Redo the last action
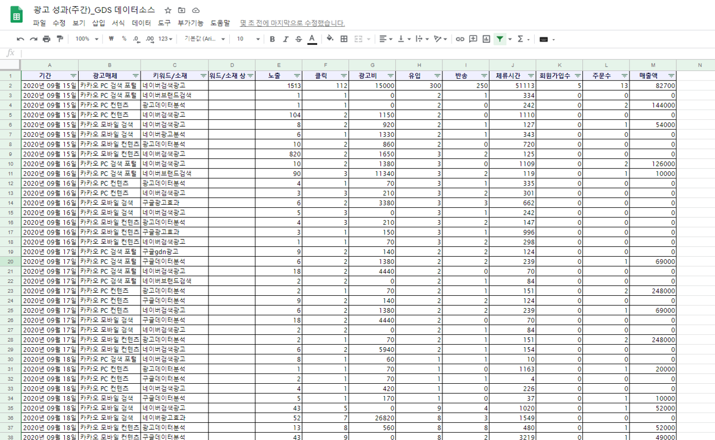 tap(33, 39)
